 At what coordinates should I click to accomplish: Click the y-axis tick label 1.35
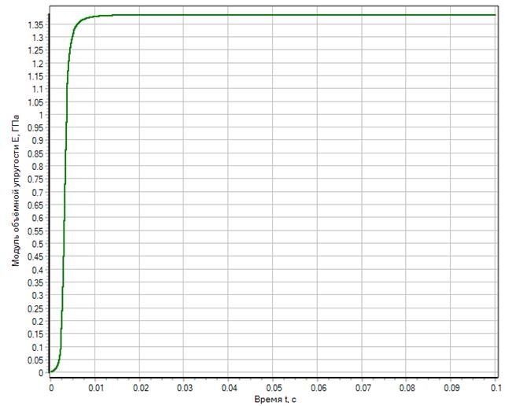(x=35, y=25)
